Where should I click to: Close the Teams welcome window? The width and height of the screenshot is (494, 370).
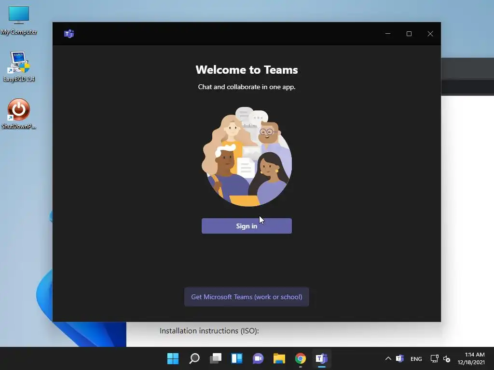point(430,34)
